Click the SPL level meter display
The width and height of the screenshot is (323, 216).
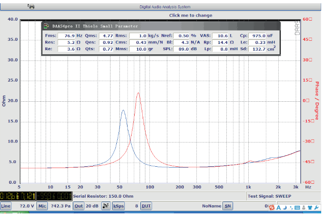click(x=54, y=196)
